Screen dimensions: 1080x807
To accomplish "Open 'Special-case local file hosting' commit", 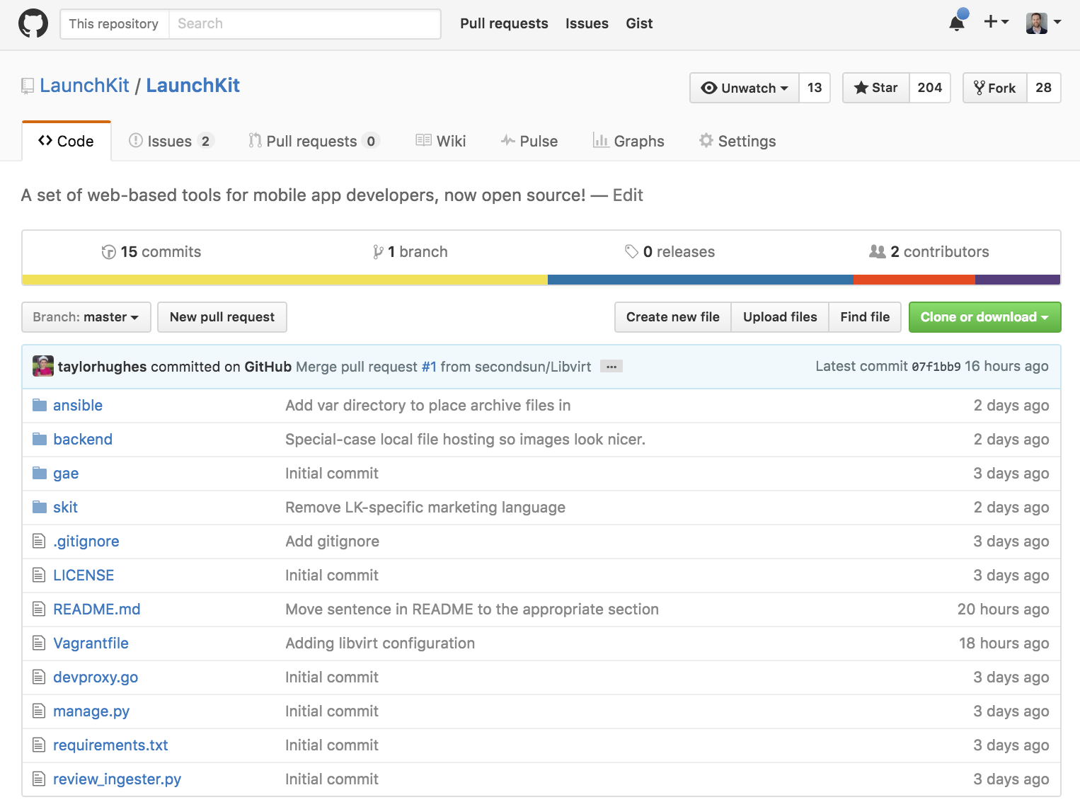I will coord(466,440).
